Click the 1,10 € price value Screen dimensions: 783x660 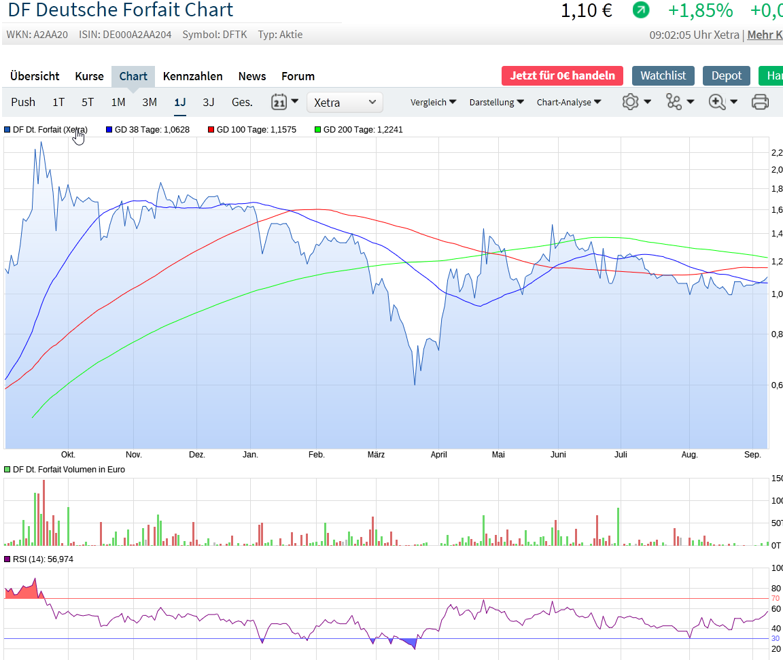click(x=587, y=10)
